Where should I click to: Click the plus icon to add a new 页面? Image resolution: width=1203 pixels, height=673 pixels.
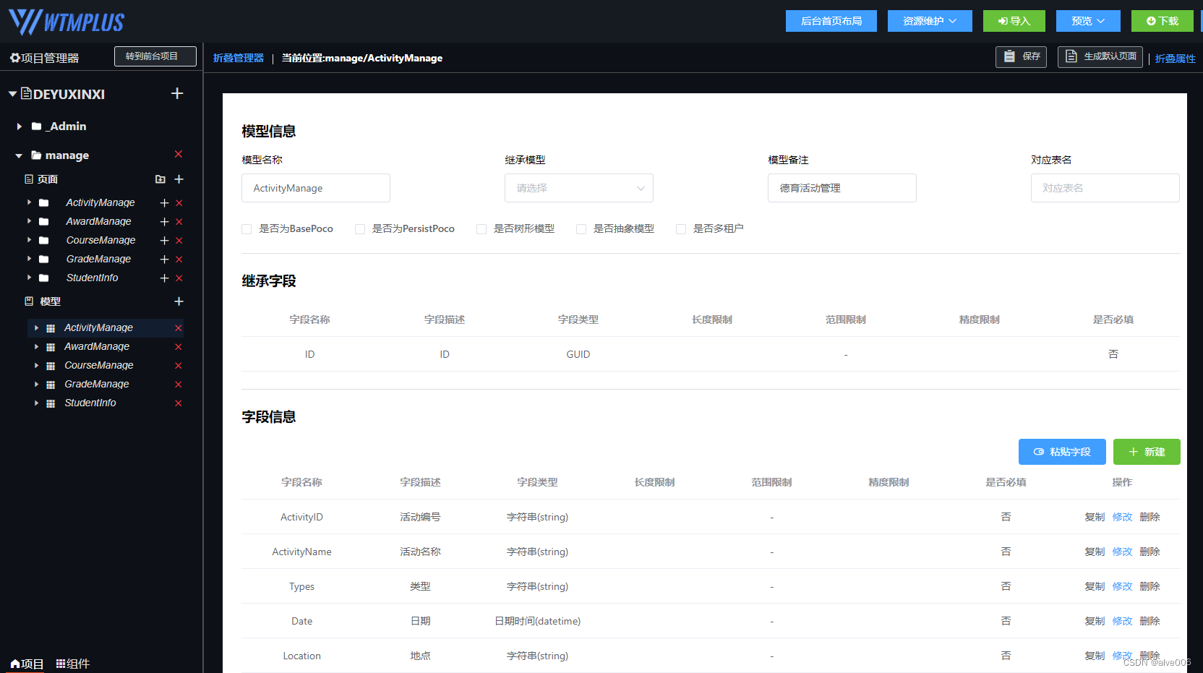point(179,179)
